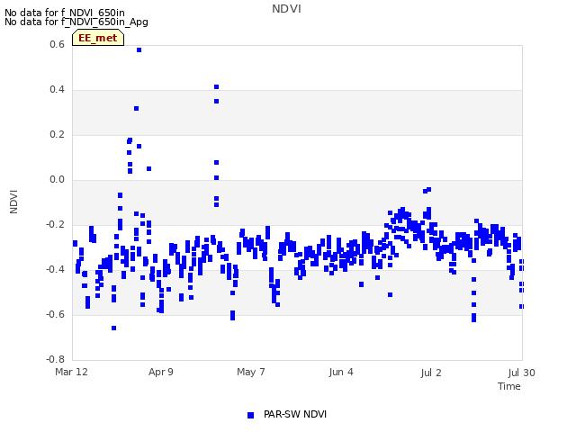Click the 0.0 y-axis tick label
The image size is (576, 432).
tap(57, 180)
